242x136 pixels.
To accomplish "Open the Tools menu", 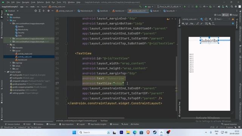I will click(x=59, y=2).
